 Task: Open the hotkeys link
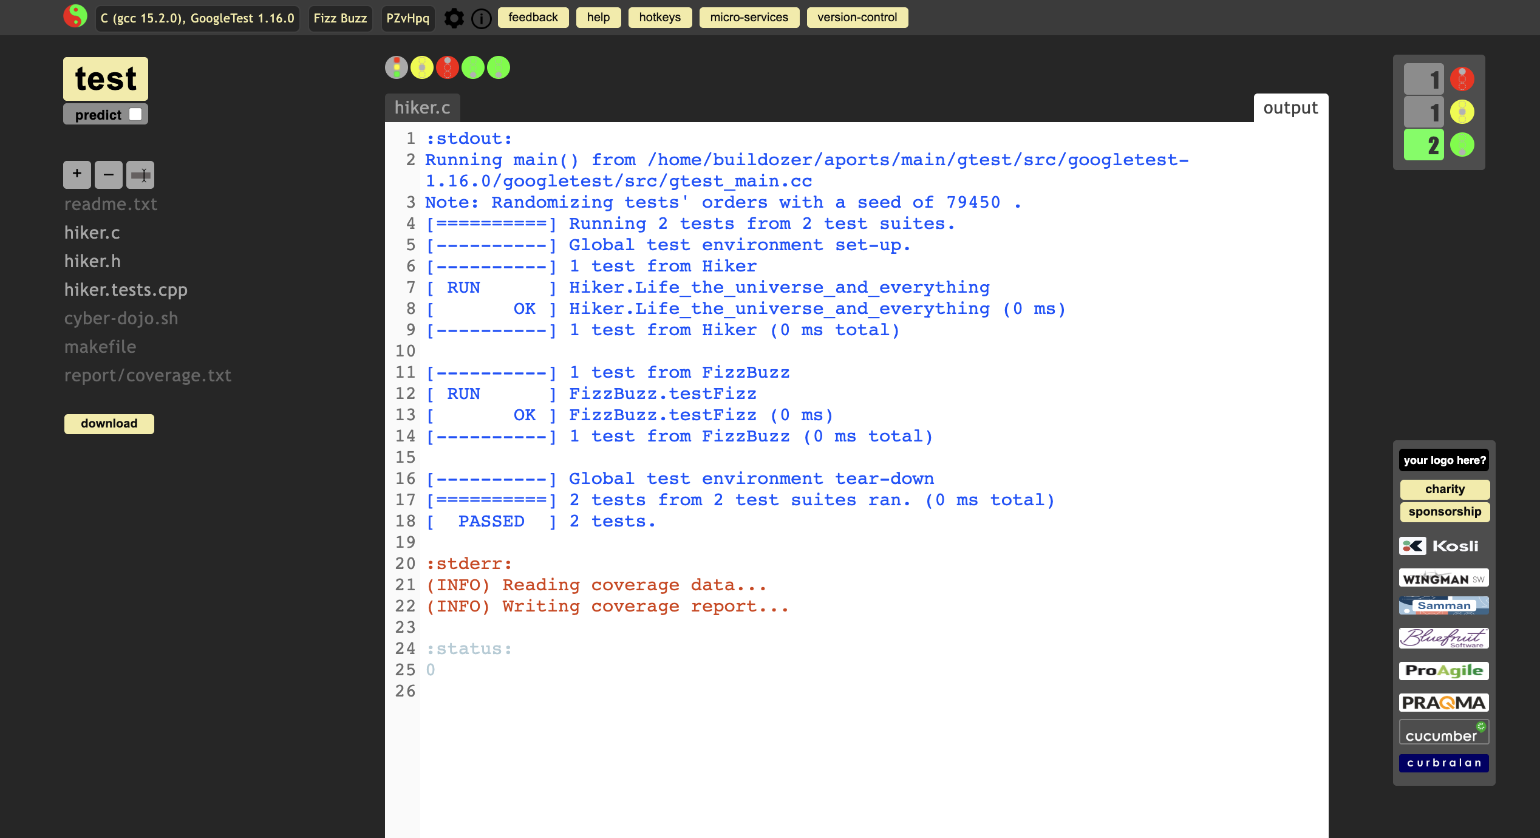pos(659,18)
